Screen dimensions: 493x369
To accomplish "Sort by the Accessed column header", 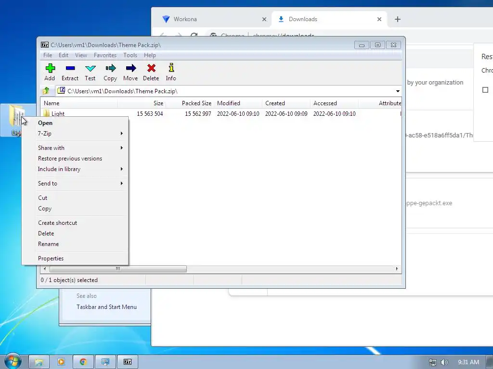I will click(x=334, y=103).
